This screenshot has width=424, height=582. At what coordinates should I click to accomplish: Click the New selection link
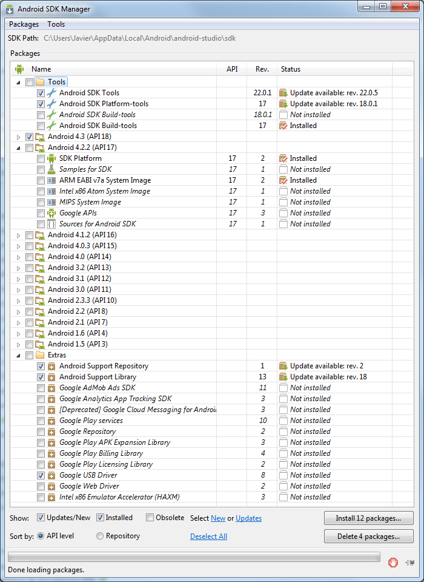218,518
